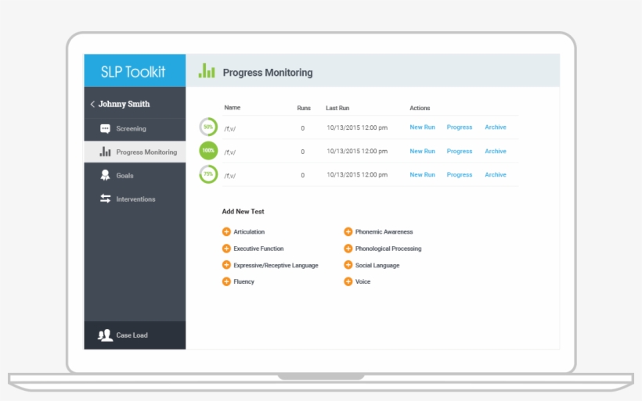Add an Articulation test via its label

click(x=249, y=232)
